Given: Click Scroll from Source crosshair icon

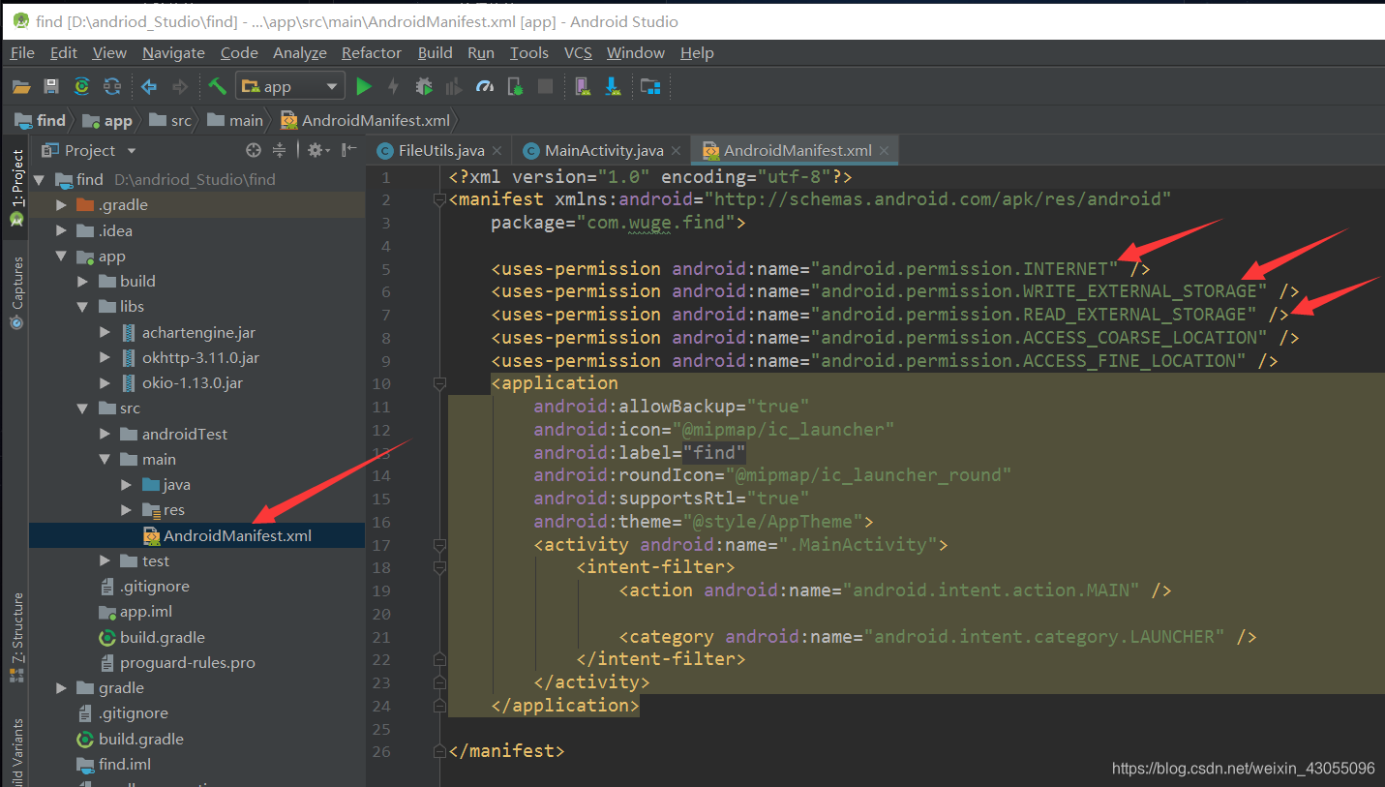Looking at the screenshot, I should (x=254, y=150).
